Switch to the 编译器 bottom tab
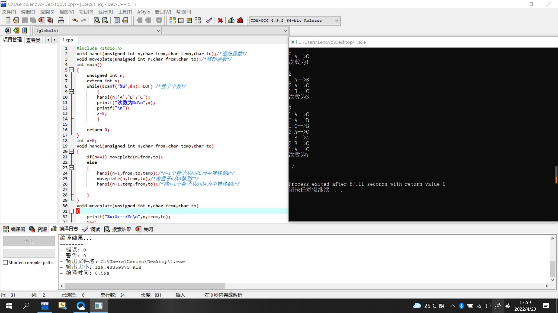This screenshot has width=558, height=313. pyautogui.click(x=14, y=229)
